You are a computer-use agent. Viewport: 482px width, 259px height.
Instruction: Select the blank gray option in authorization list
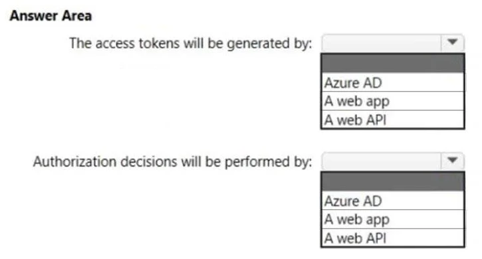392,181
